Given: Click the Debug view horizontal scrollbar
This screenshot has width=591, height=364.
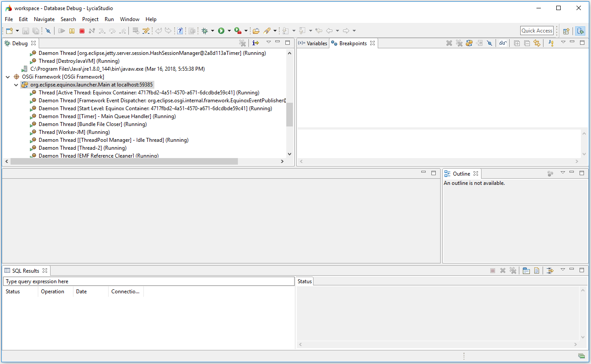Looking at the screenshot, I should [124, 162].
